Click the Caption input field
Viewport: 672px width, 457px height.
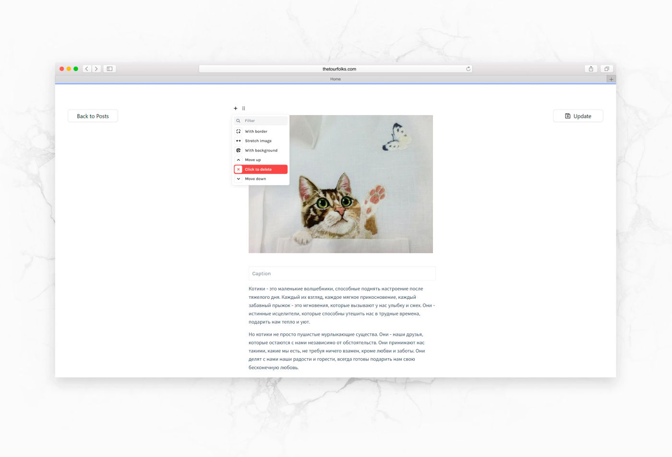(x=342, y=273)
